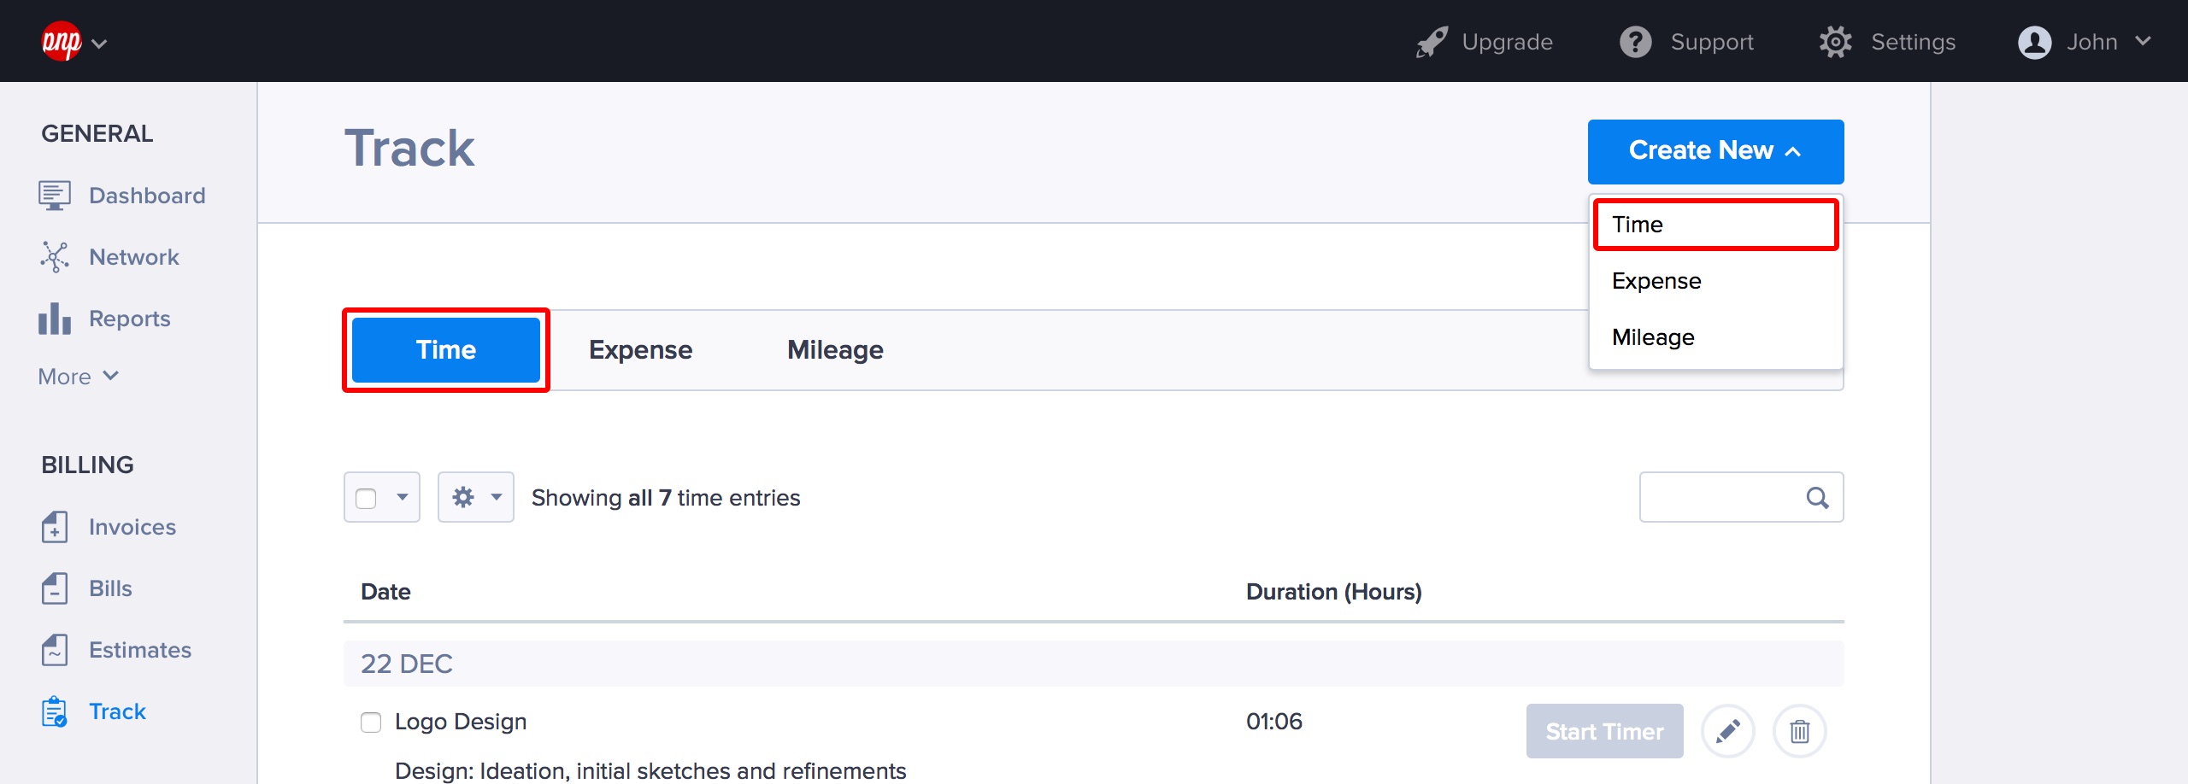Click the Network graph icon
The image size is (2188, 784).
click(x=55, y=257)
